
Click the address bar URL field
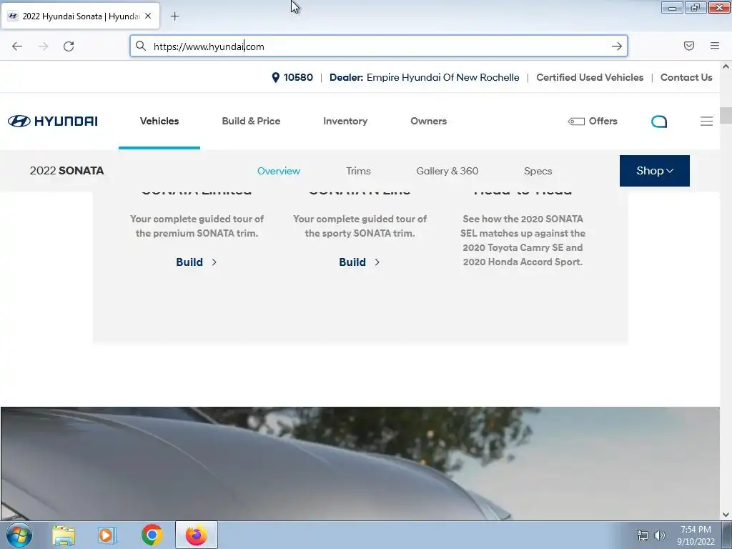click(x=378, y=46)
